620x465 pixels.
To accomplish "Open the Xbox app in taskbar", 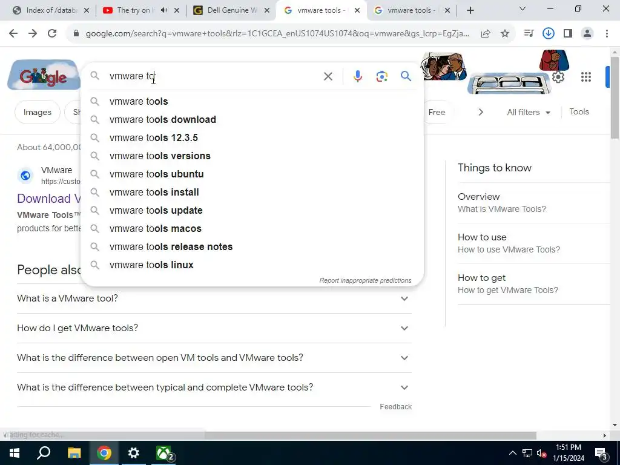I will coord(163,453).
